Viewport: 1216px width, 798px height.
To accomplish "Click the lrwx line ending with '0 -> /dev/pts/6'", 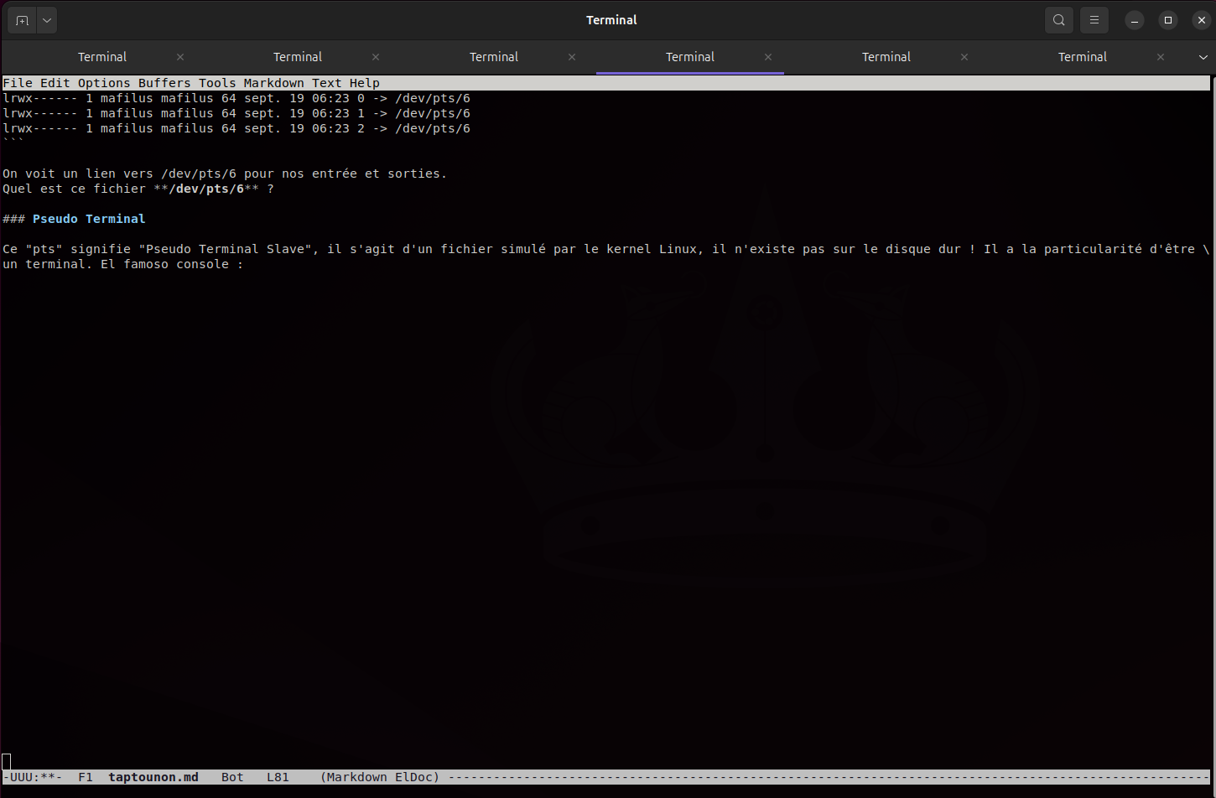I will pos(236,98).
